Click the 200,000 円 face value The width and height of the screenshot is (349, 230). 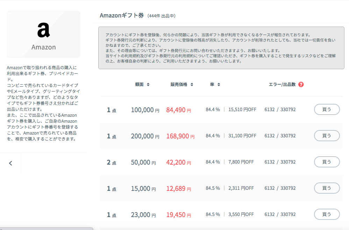pyautogui.click(x=145, y=136)
